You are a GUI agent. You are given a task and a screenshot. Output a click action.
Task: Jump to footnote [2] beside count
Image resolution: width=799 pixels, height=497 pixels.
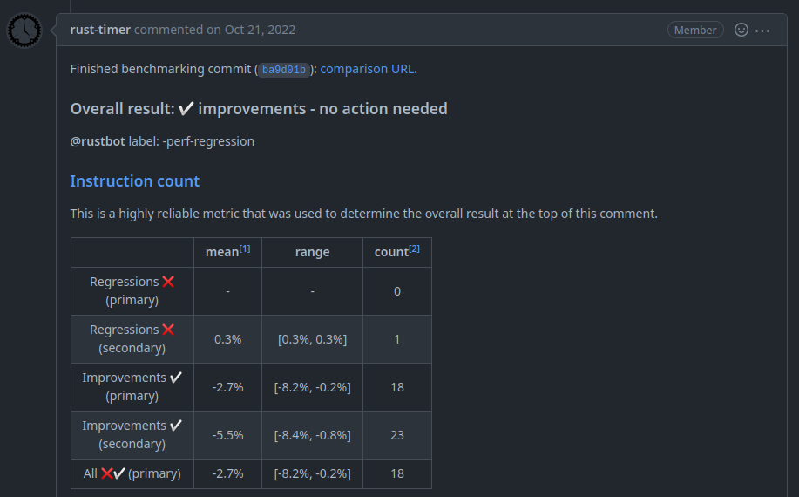click(x=414, y=248)
